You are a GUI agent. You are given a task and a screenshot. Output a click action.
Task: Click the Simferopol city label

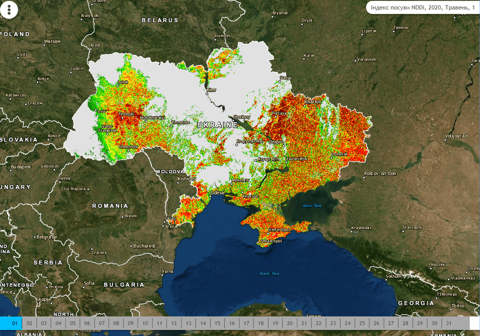[x=279, y=229]
